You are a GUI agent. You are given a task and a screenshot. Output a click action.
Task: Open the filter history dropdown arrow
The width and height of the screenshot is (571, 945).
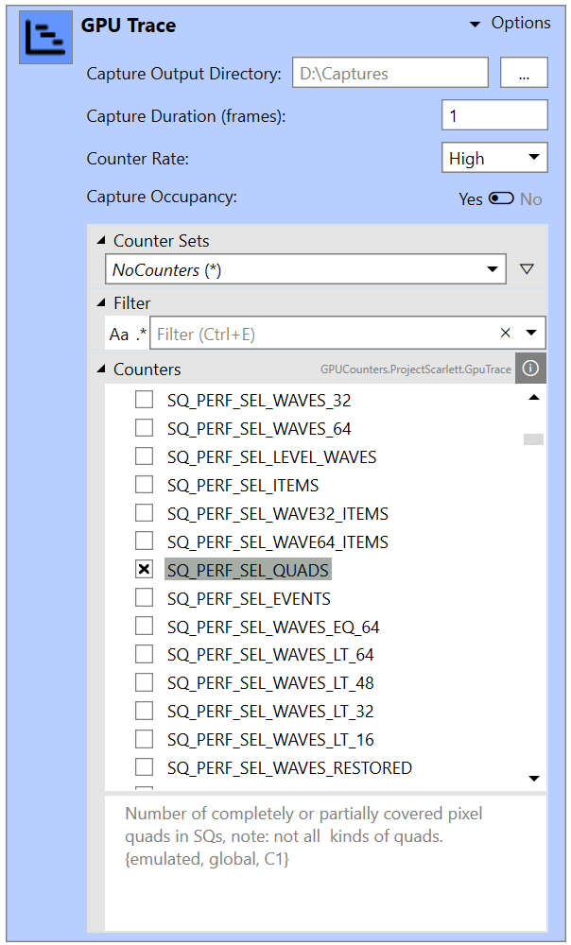(x=531, y=333)
